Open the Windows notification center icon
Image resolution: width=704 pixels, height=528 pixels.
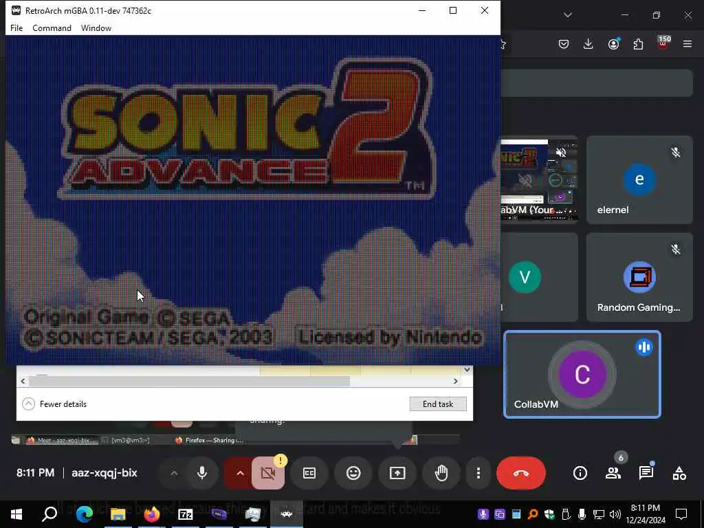[681, 514]
